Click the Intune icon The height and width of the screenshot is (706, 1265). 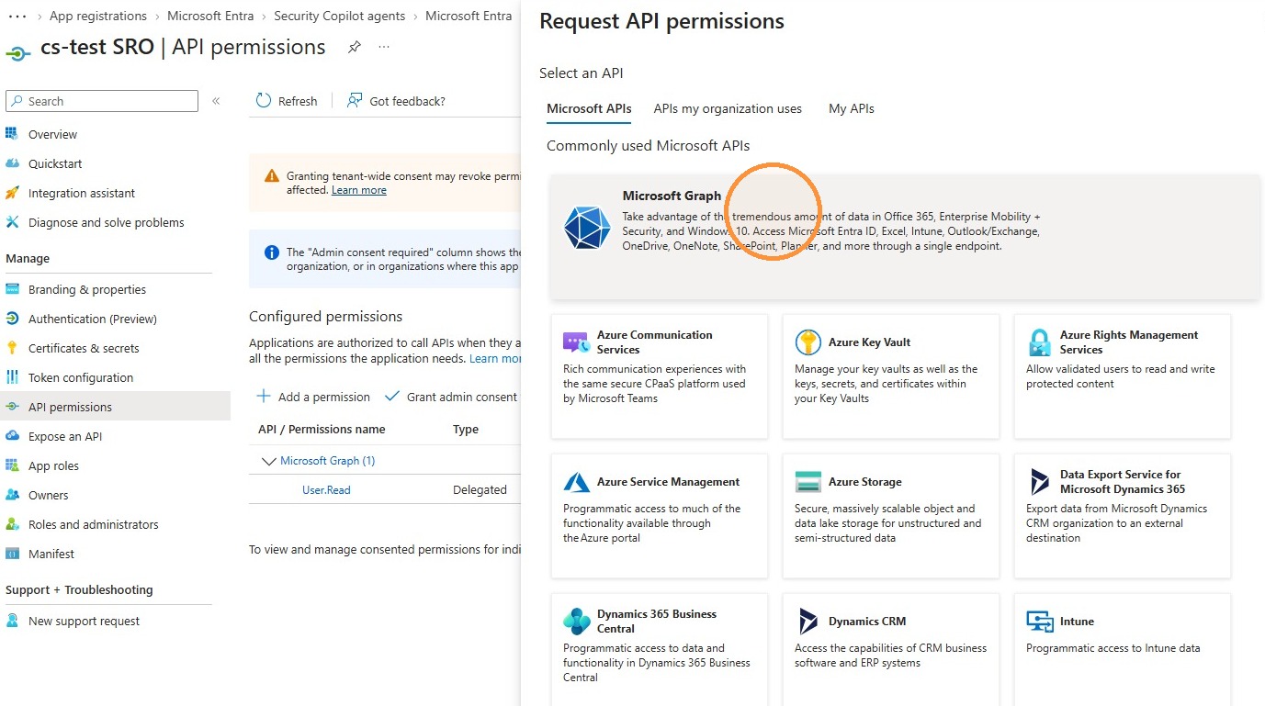1039,622
